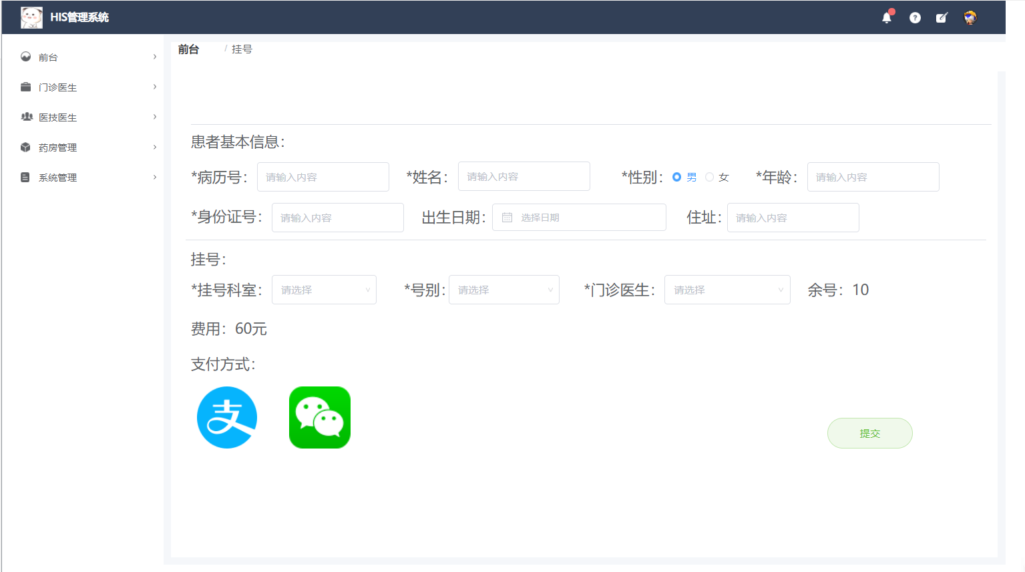Focus the 年龄 input field
Image resolution: width=1025 pixels, height=572 pixels.
[x=873, y=177]
